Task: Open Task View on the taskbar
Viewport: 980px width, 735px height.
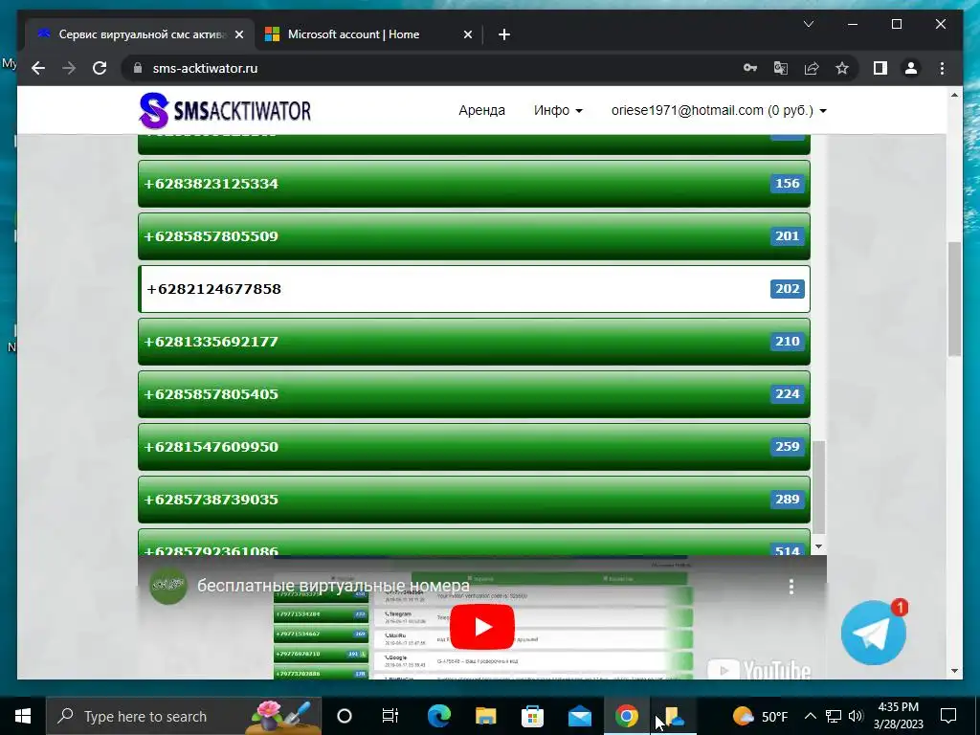Action: (390, 716)
